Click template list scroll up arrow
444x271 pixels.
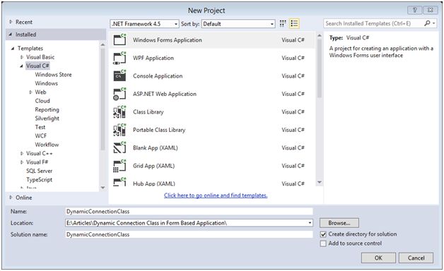tap(320, 36)
